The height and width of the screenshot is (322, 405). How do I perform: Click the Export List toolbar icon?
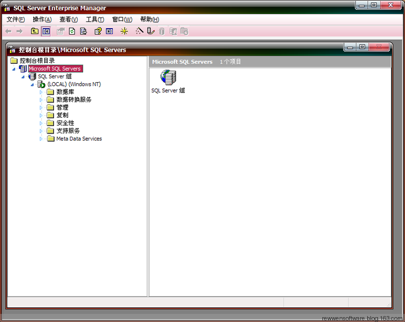pos(83,31)
